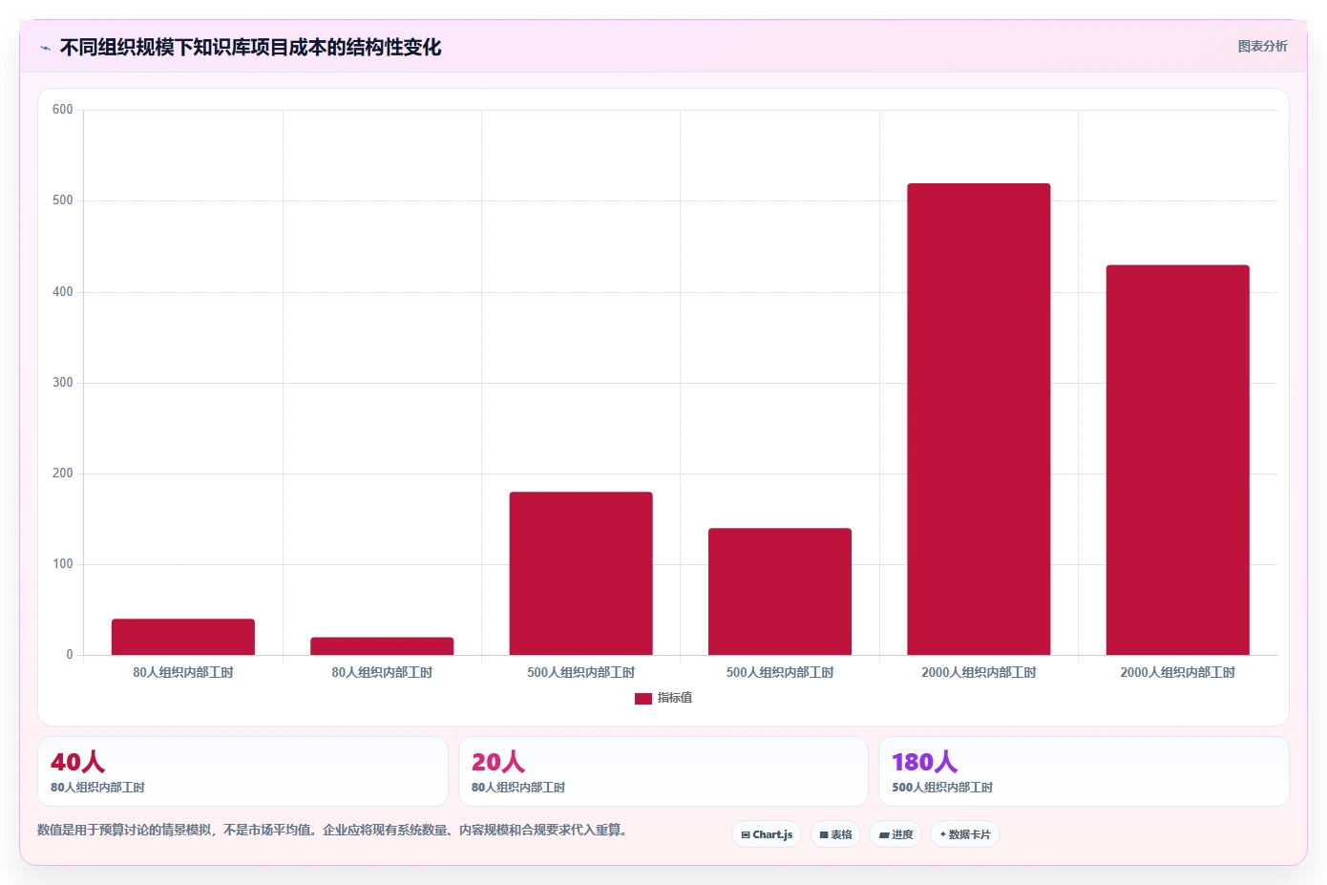
Task: Click the 指标值 legend label
Action: (675, 698)
